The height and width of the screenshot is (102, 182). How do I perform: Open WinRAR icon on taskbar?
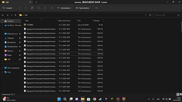point(124,99)
